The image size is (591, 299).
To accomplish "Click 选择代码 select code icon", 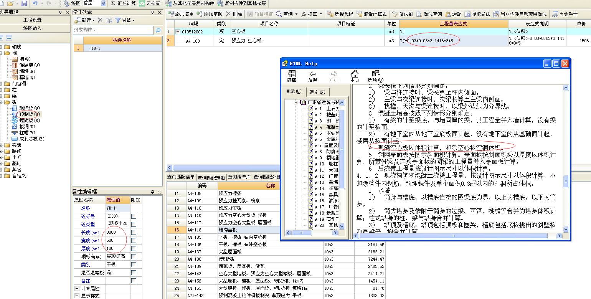I will coord(330,14).
